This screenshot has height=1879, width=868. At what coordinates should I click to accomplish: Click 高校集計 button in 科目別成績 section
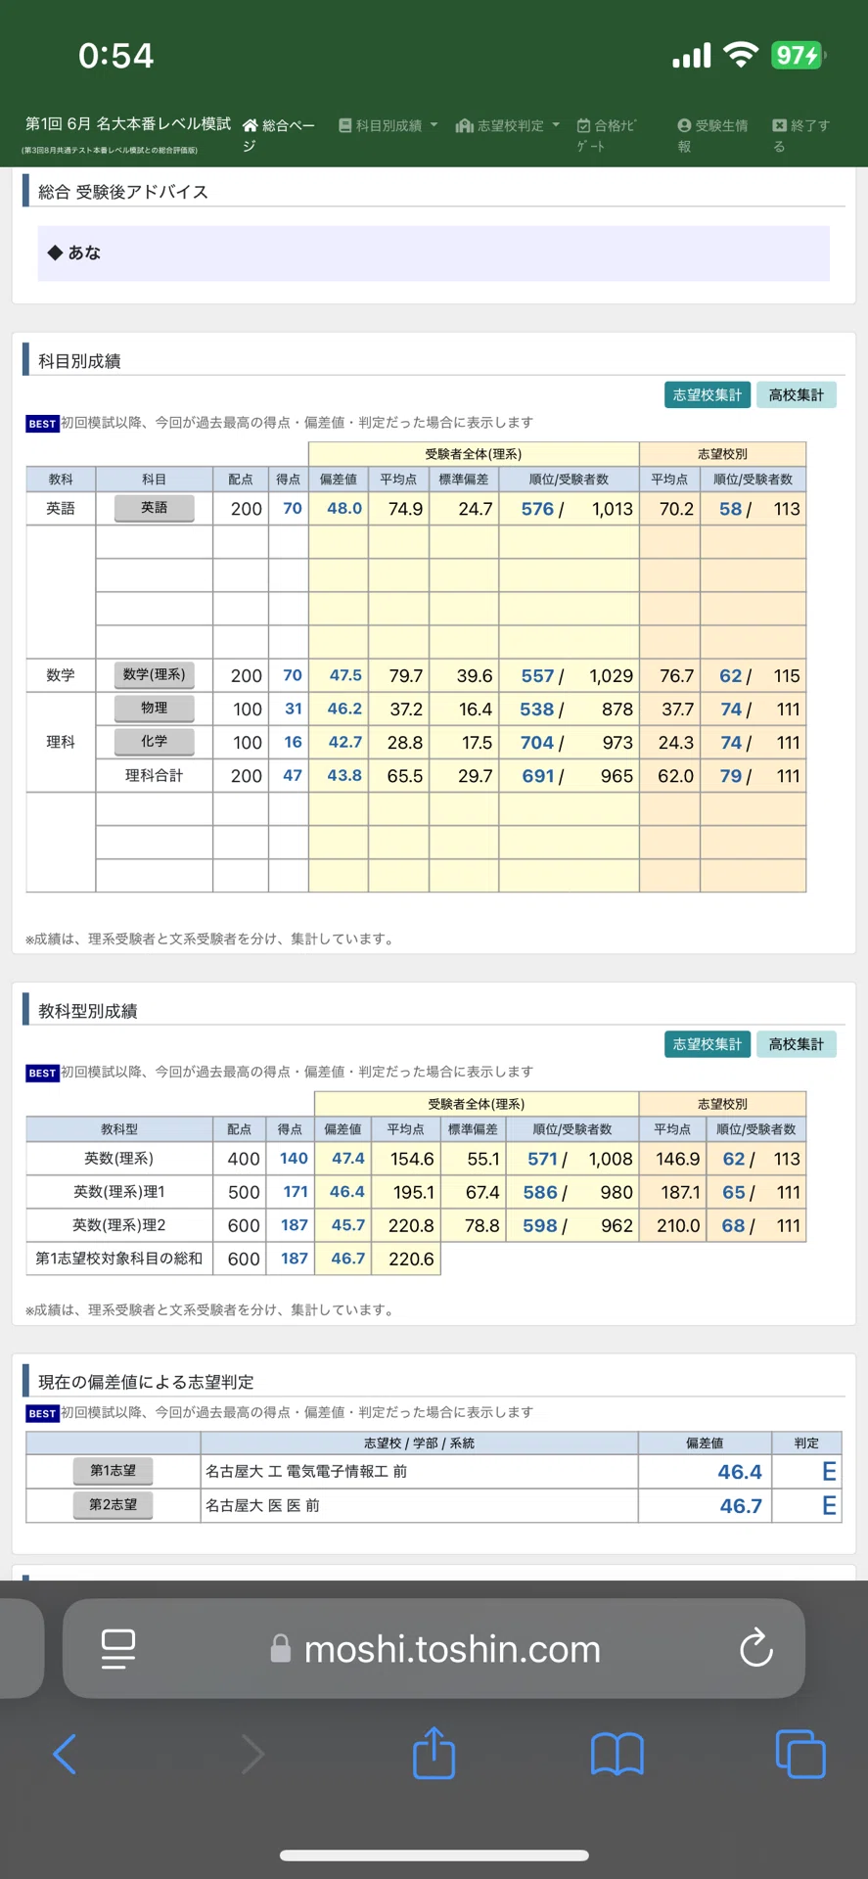(x=797, y=395)
